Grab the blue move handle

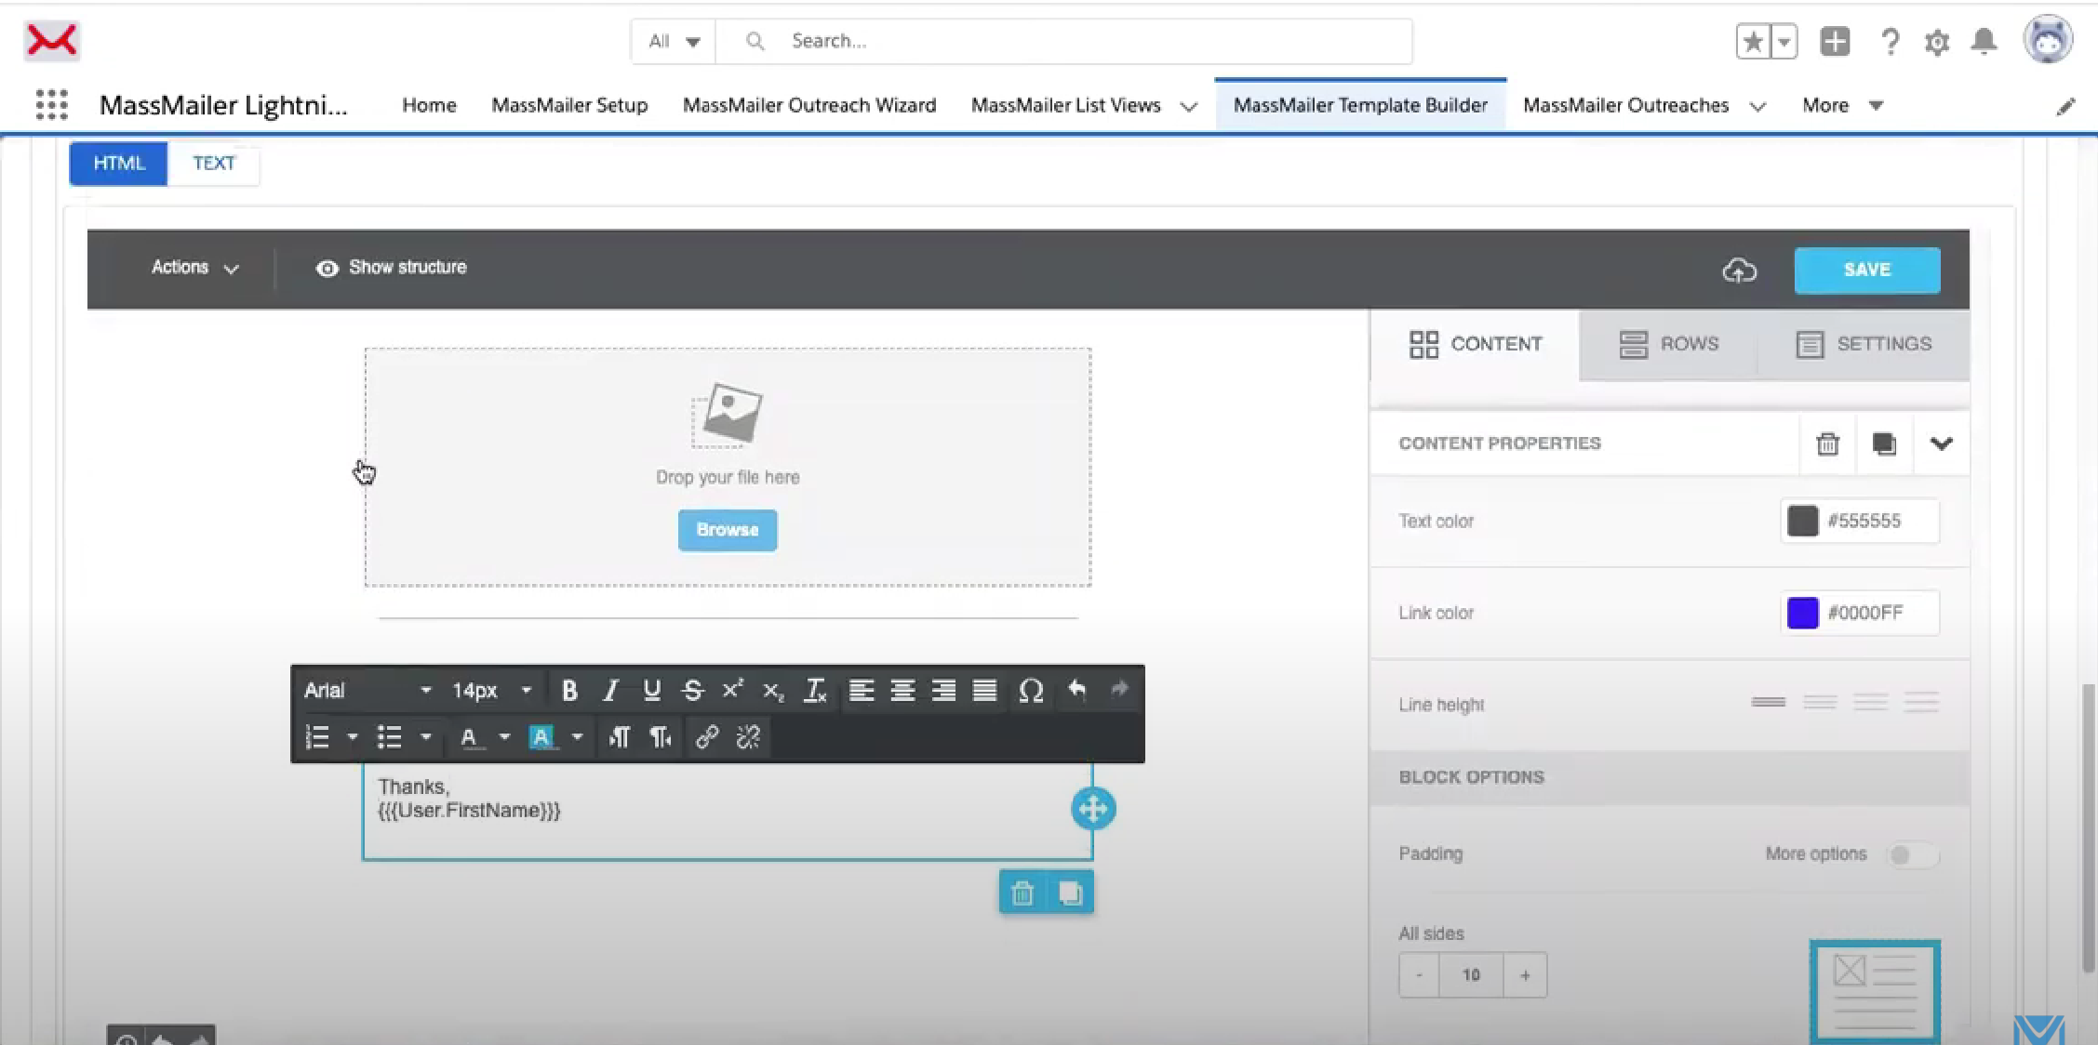click(1093, 808)
